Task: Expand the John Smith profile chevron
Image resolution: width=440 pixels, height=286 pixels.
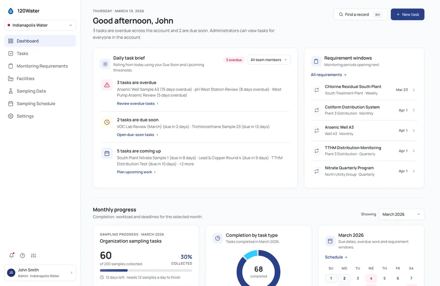Action: [72, 272]
